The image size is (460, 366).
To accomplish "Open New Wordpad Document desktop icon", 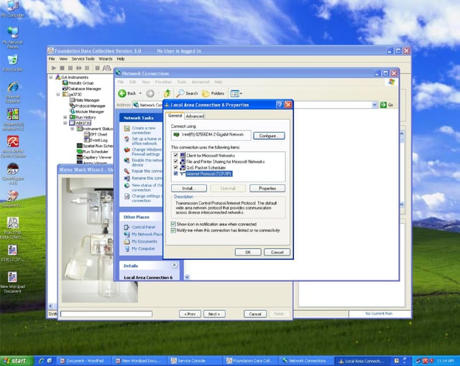I will [x=12, y=281].
